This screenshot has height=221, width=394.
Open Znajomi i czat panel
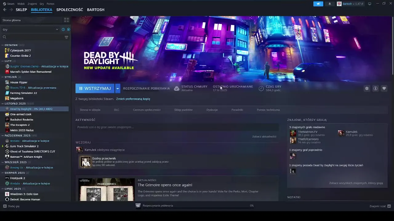tap(380, 206)
